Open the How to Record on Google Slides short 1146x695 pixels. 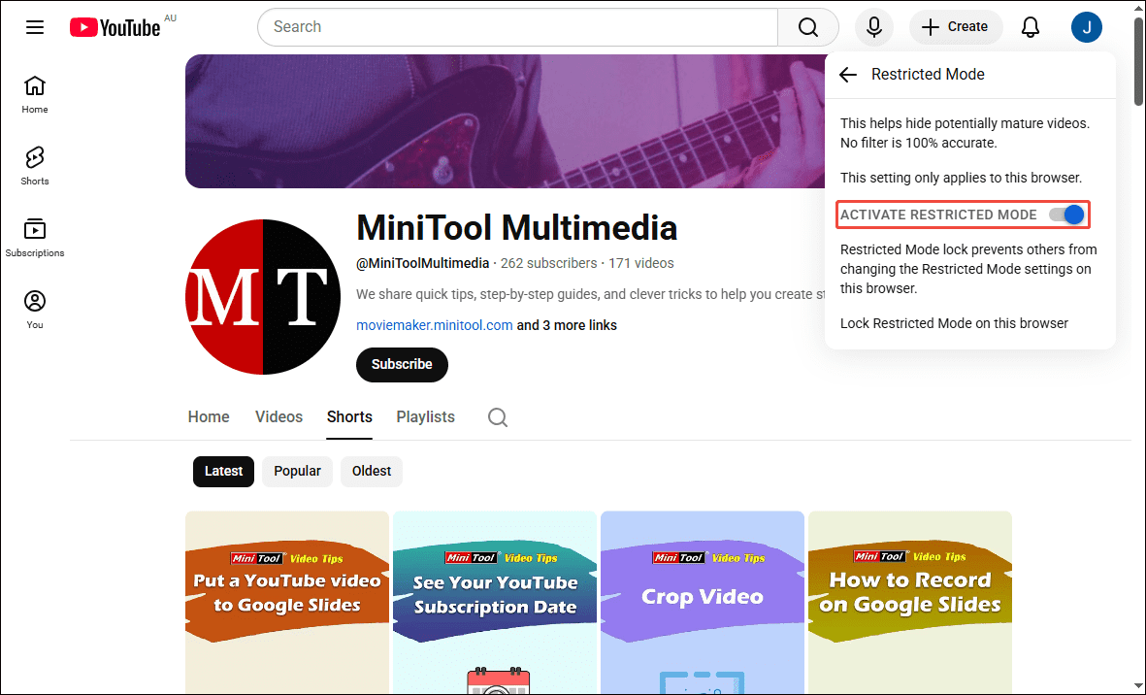pyautogui.click(x=910, y=602)
